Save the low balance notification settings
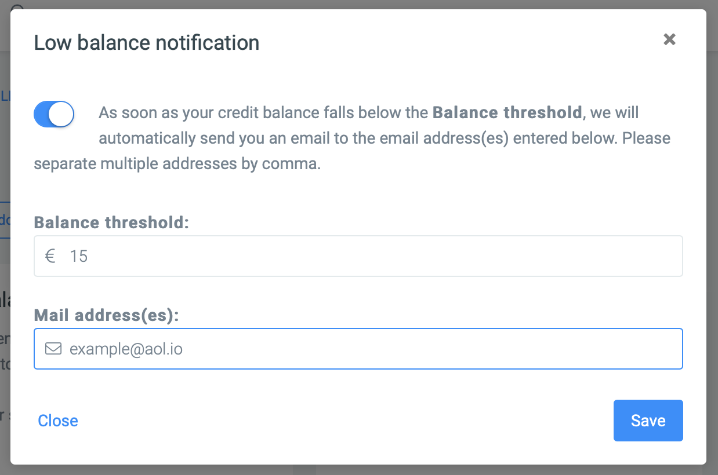 point(648,421)
